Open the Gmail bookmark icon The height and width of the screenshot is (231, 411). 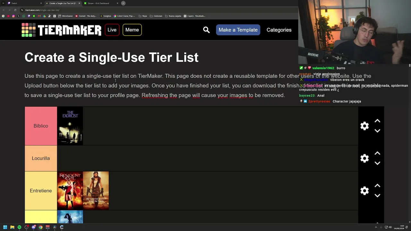39,16
